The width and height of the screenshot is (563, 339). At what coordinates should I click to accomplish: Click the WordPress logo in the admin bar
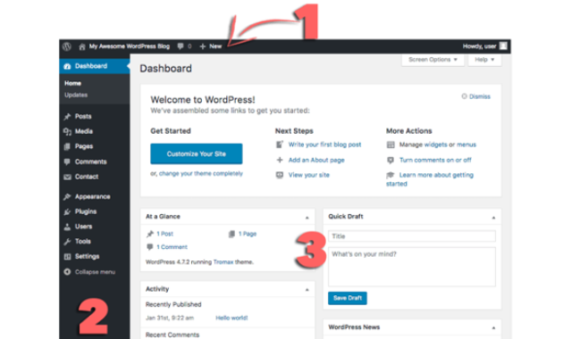pyautogui.click(x=67, y=46)
